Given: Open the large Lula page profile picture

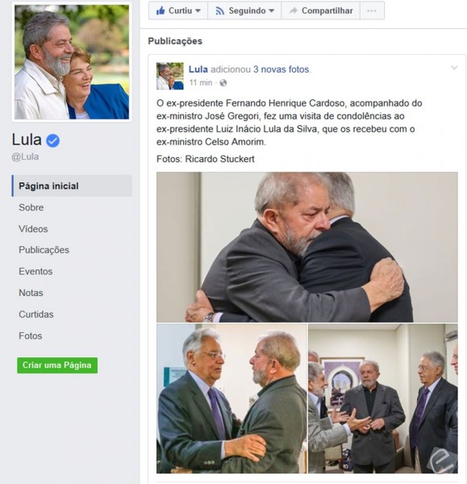Looking at the screenshot, I should coord(72,62).
